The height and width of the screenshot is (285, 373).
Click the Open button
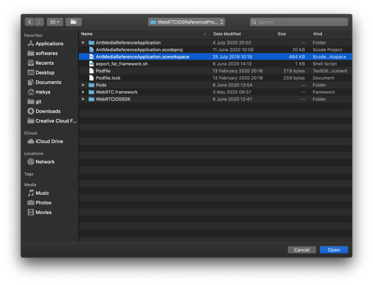[x=334, y=250]
